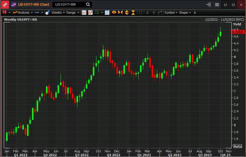Click the horizontal compress arrows icon

120,13
